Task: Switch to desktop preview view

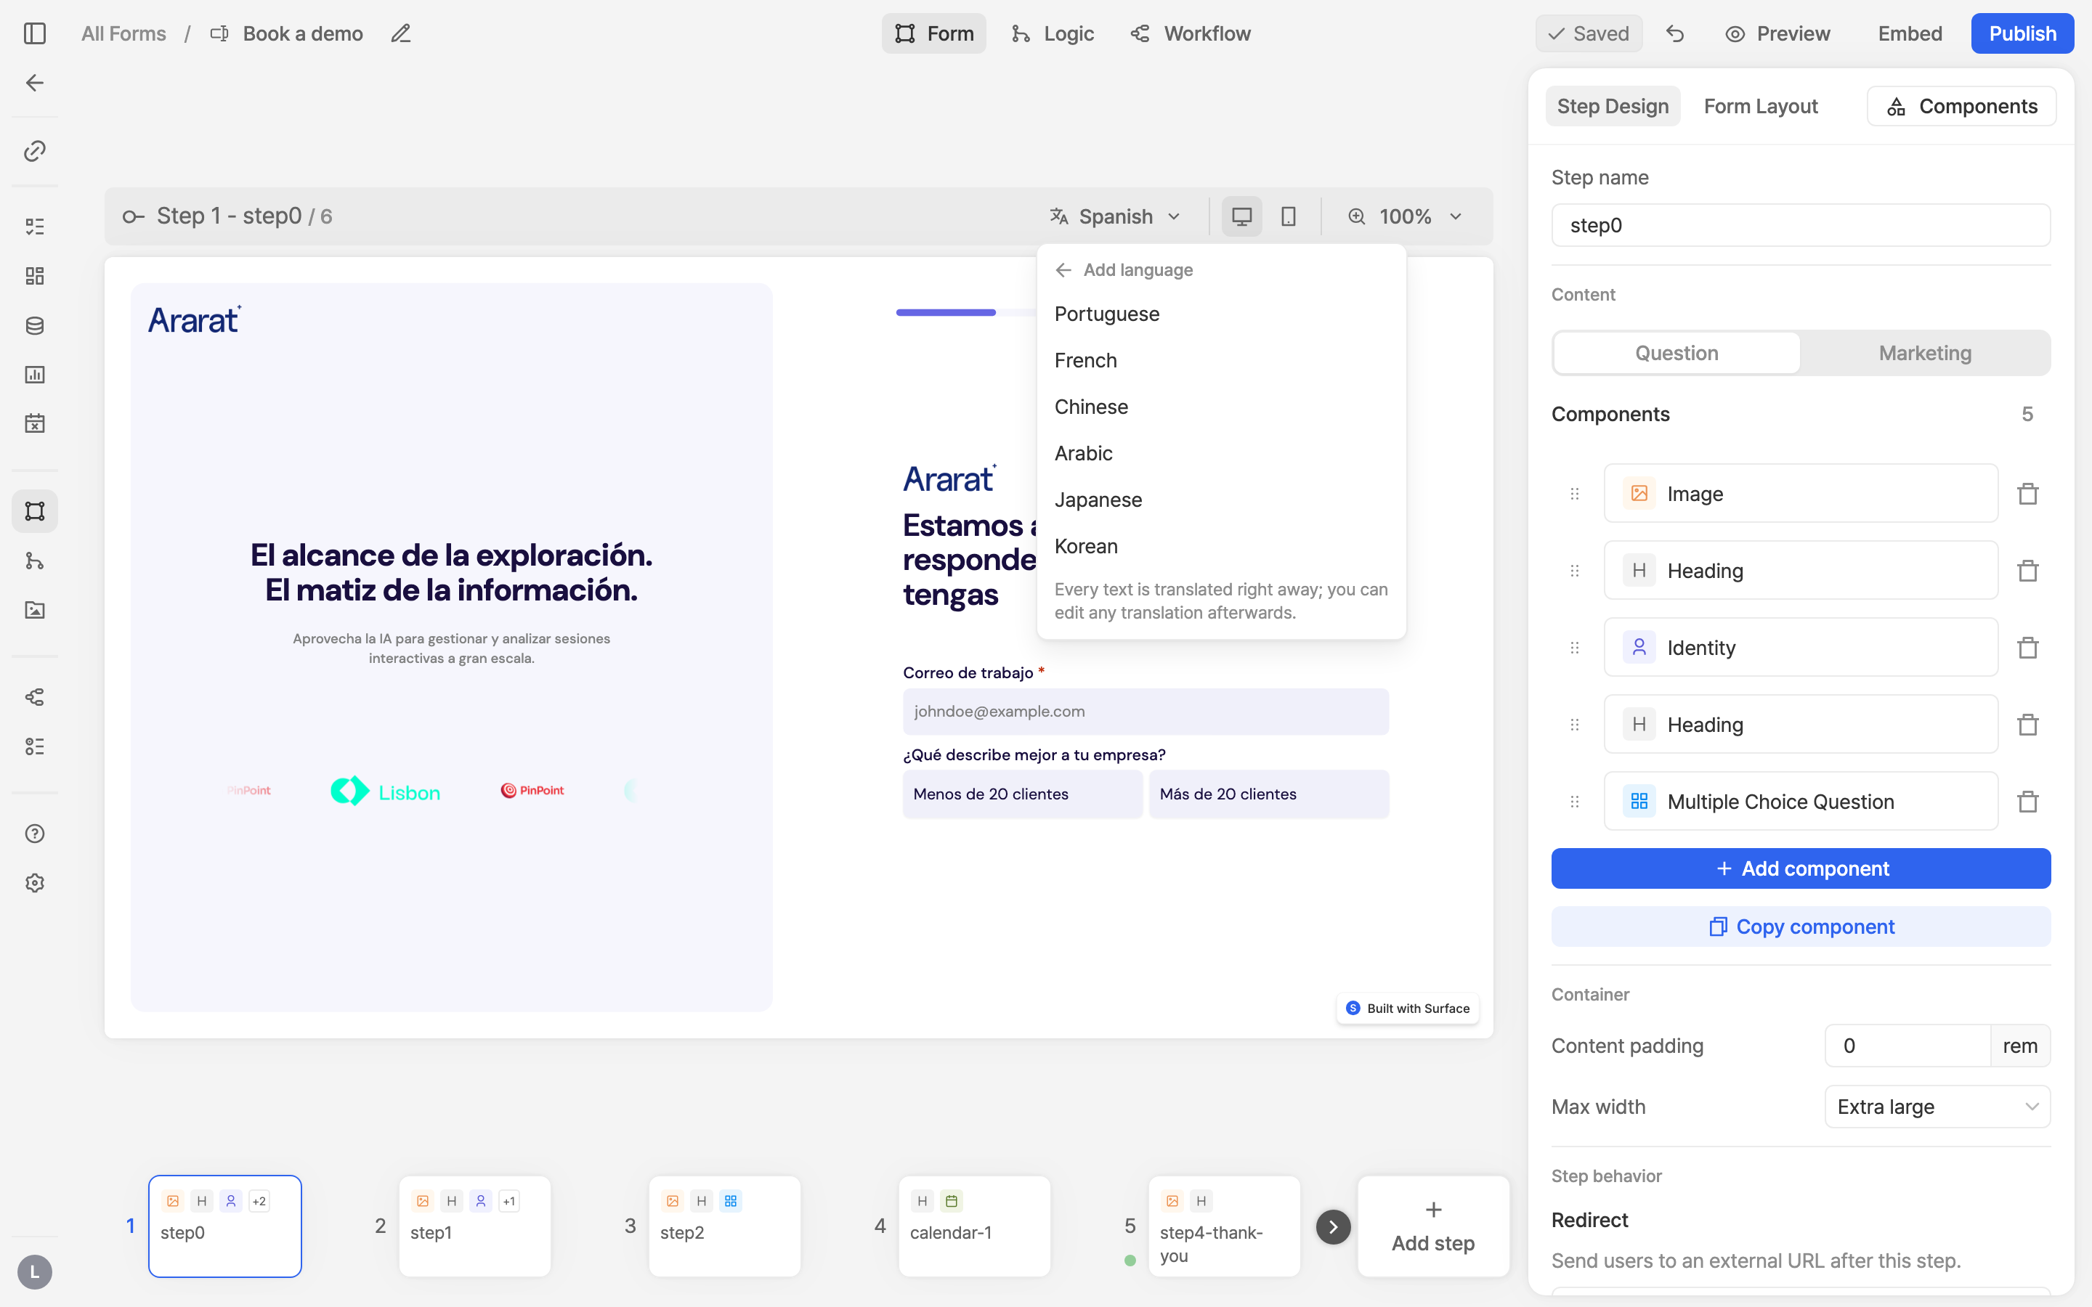Action: tap(1241, 216)
